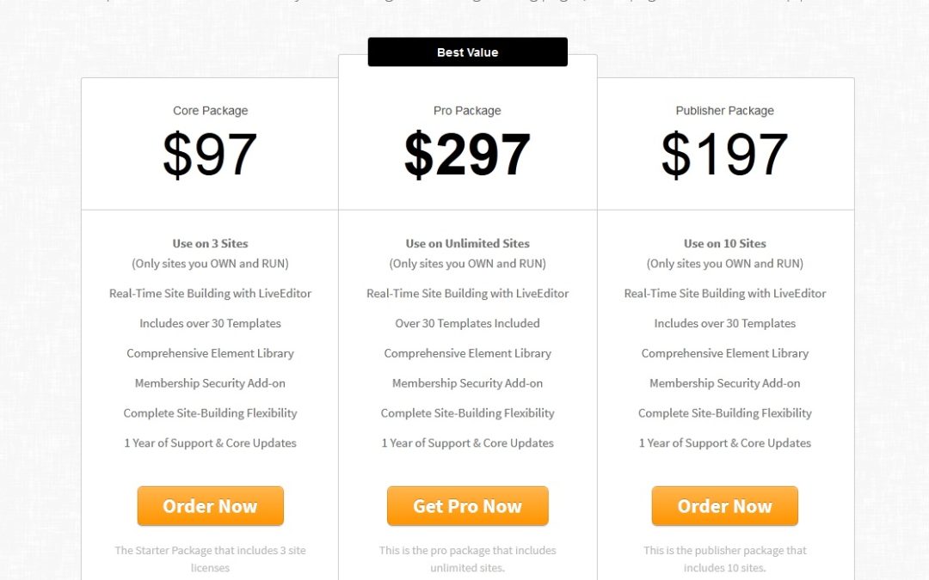Click the Best Value banner
The image size is (929, 580).
coord(467,52)
